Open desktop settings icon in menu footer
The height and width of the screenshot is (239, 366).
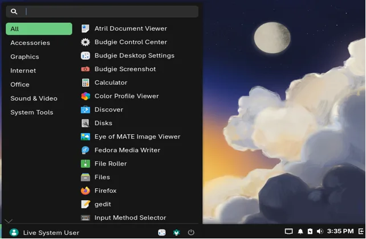click(162, 233)
